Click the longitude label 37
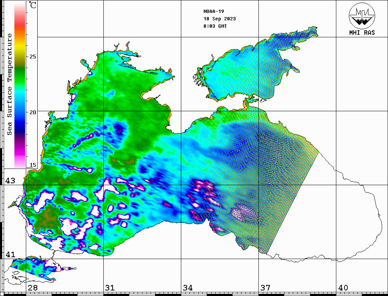This screenshot has width=388, height=296. pos(265,288)
